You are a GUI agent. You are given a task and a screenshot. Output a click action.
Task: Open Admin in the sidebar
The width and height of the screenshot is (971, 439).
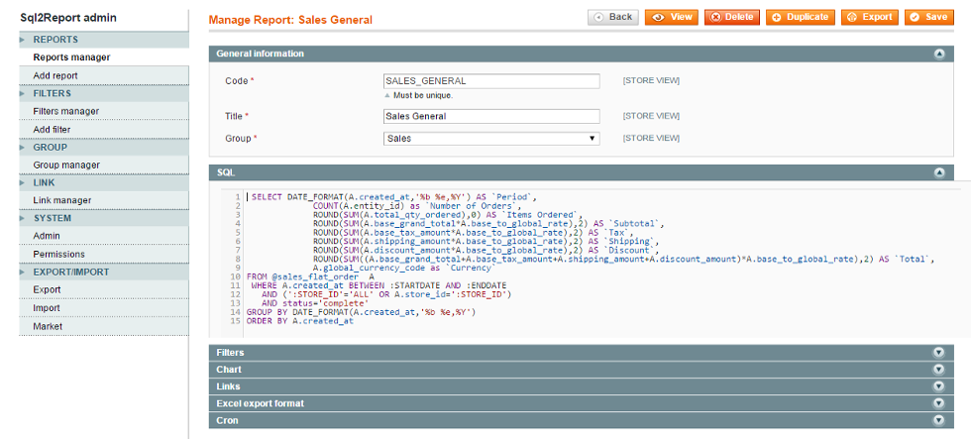[x=47, y=236]
